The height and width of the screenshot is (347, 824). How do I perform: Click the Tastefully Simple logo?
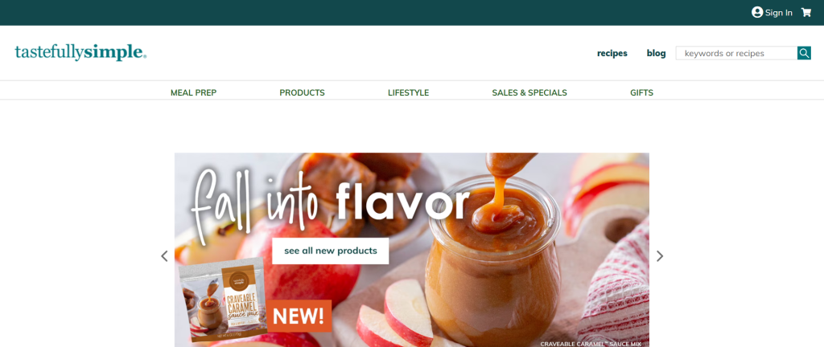click(x=80, y=52)
